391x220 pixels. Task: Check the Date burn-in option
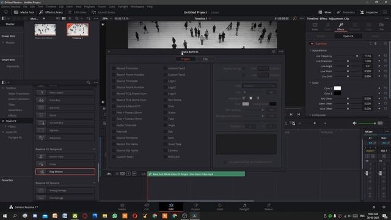166,137
